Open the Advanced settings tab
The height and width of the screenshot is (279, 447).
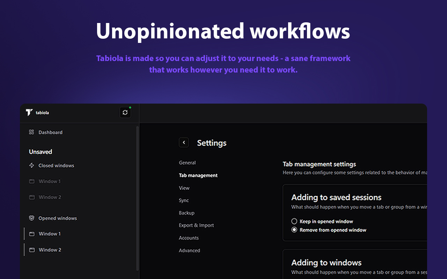189,250
